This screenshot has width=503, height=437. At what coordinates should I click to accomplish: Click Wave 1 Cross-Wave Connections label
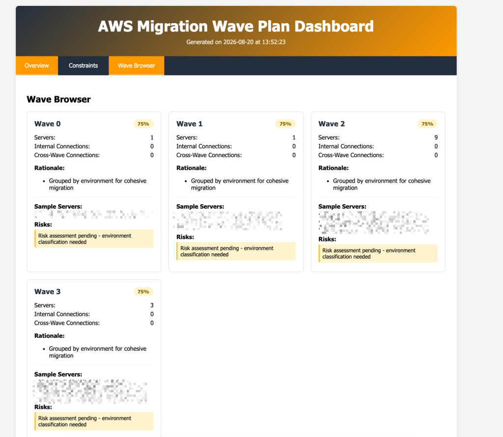[209, 155]
